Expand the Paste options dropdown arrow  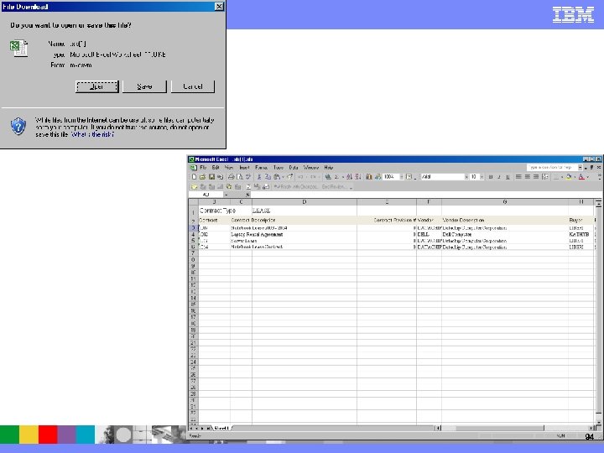point(283,177)
